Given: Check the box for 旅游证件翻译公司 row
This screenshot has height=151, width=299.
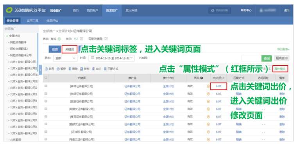Looking at the screenshot, I should 46,101.
